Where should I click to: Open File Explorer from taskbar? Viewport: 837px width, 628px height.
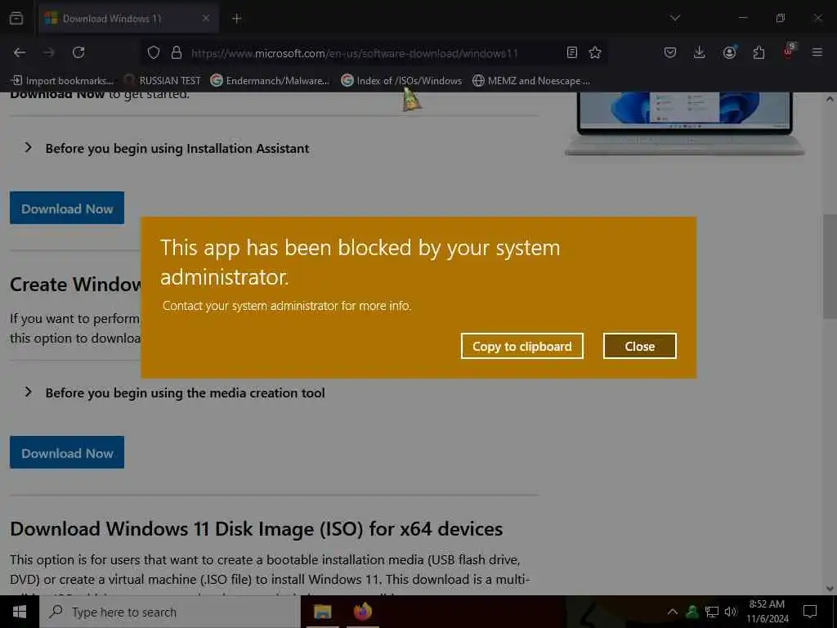pyautogui.click(x=322, y=612)
